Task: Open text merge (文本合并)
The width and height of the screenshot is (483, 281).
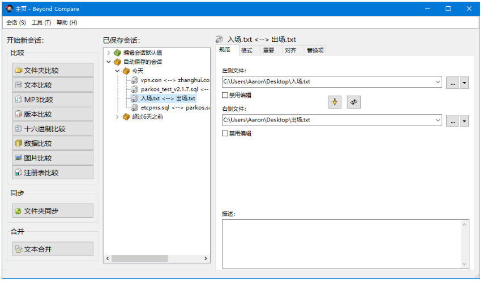Action: 53,249
